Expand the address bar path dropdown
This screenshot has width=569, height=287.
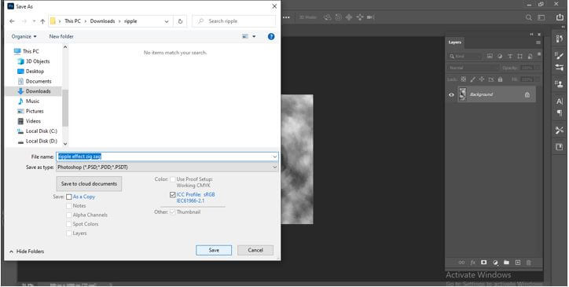167,21
